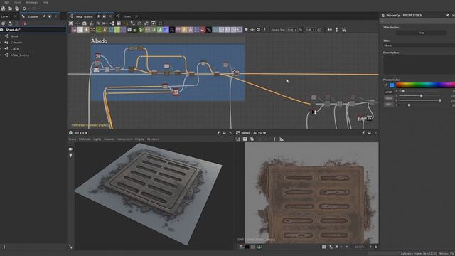The height and width of the screenshot is (256, 455).
Task: Click the red node icon in atomic node bar
Action: tap(203, 30)
